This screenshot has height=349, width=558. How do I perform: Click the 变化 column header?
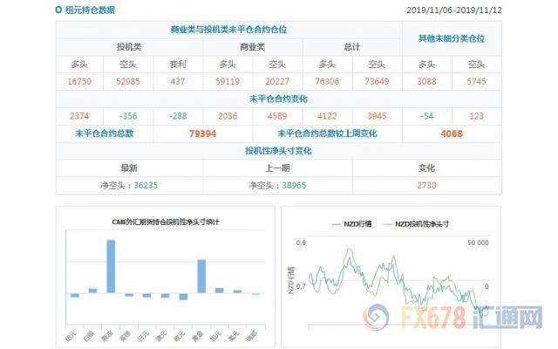point(426,168)
